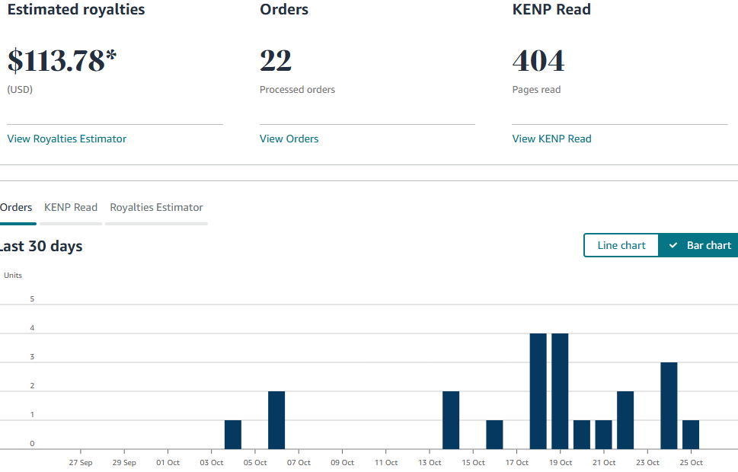Switch to the KENP Read chart tab
738x472 pixels.
[x=71, y=208]
